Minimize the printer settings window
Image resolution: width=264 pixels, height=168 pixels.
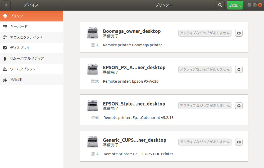coord(249,5)
